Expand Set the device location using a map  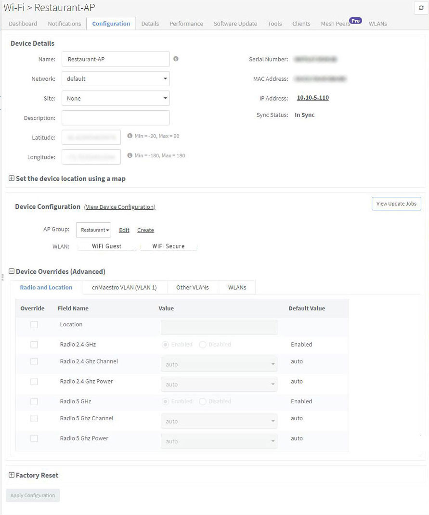12,179
